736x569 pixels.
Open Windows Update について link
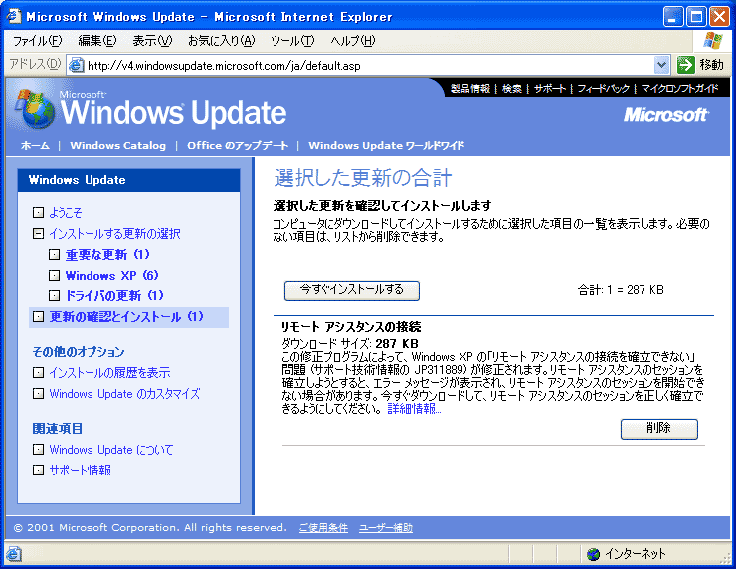click(x=111, y=450)
